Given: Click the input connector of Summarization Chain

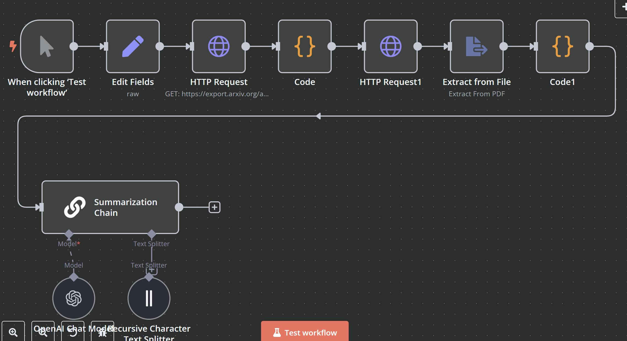Looking at the screenshot, I should point(42,207).
